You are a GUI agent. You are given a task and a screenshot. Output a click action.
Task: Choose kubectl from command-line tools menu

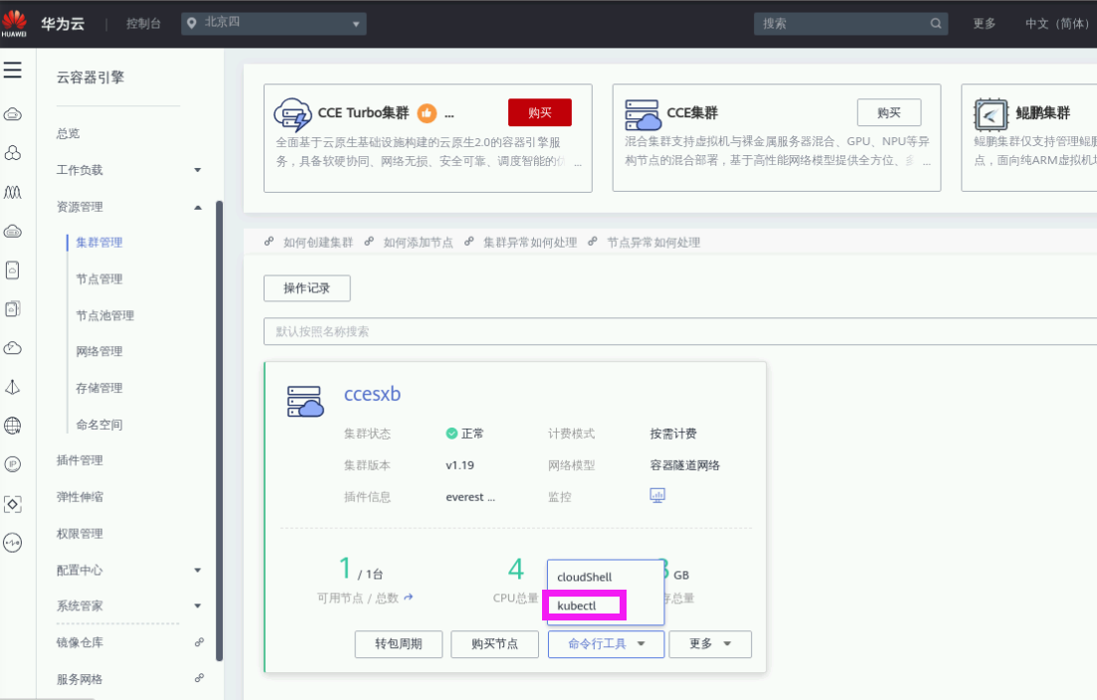tap(577, 606)
